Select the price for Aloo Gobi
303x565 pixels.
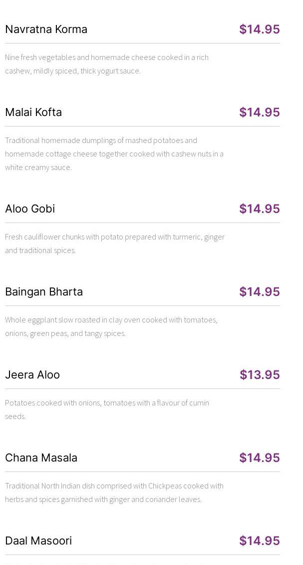(x=259, y=208)
